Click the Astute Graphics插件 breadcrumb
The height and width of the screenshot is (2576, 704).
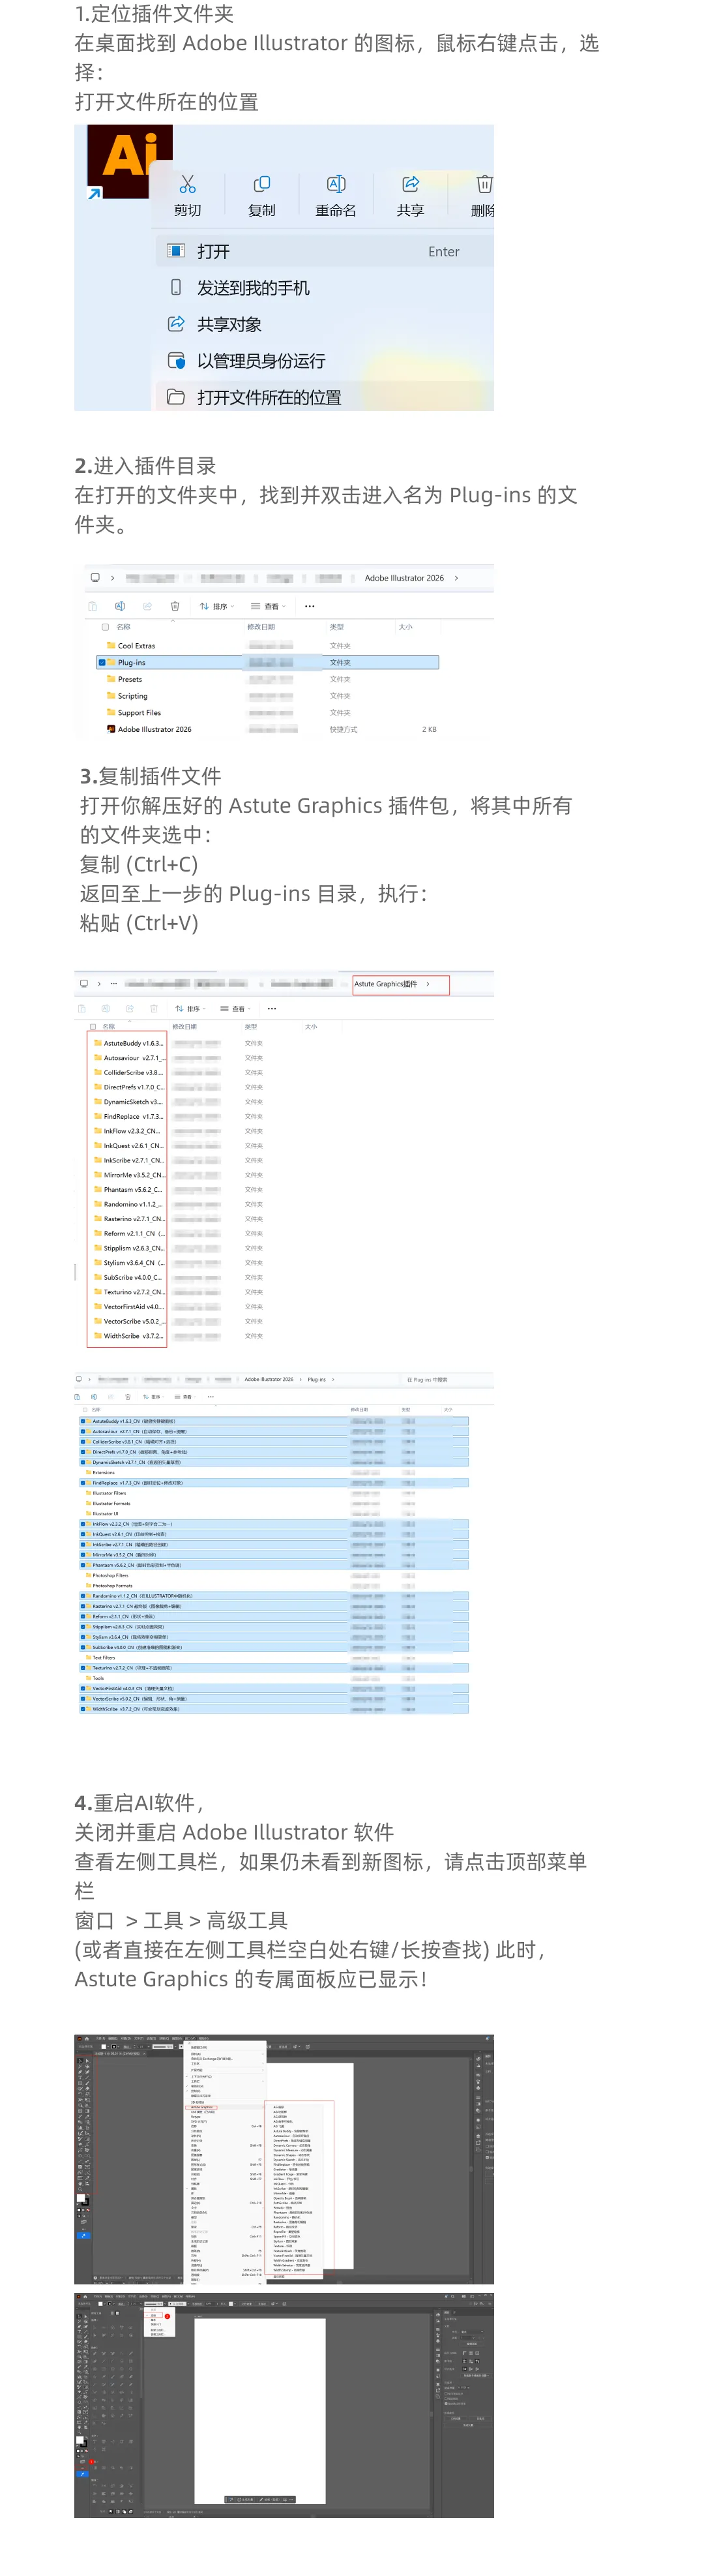click(385, 984)
